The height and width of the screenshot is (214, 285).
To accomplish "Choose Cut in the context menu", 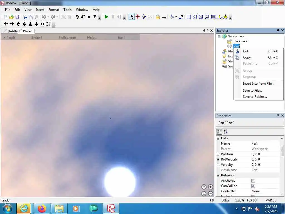I will click(x=258, y=51).
